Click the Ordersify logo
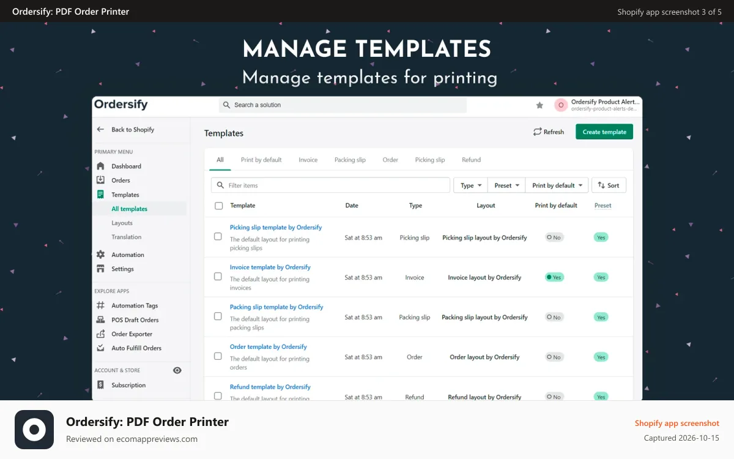 [x=121, y=105]
